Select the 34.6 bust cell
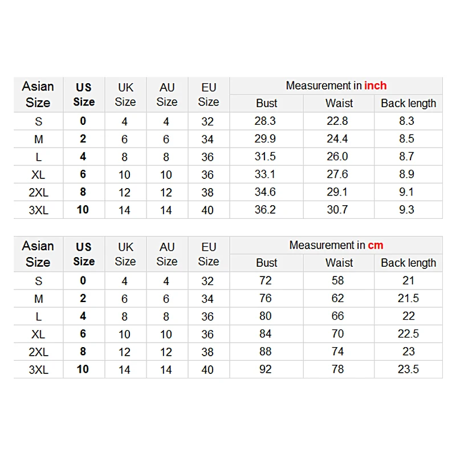The image size is (456, 456). 266,192
